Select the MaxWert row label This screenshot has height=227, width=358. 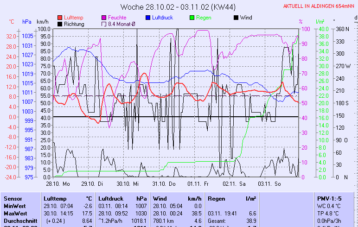click(14, 213)
